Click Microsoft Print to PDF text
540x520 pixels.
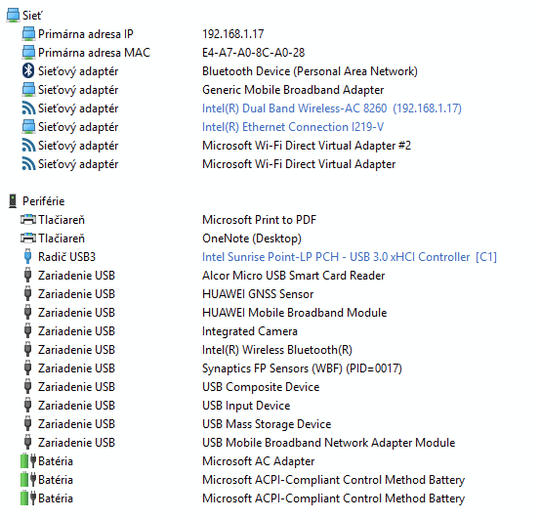pyautogui.click(x=259, y=220)
